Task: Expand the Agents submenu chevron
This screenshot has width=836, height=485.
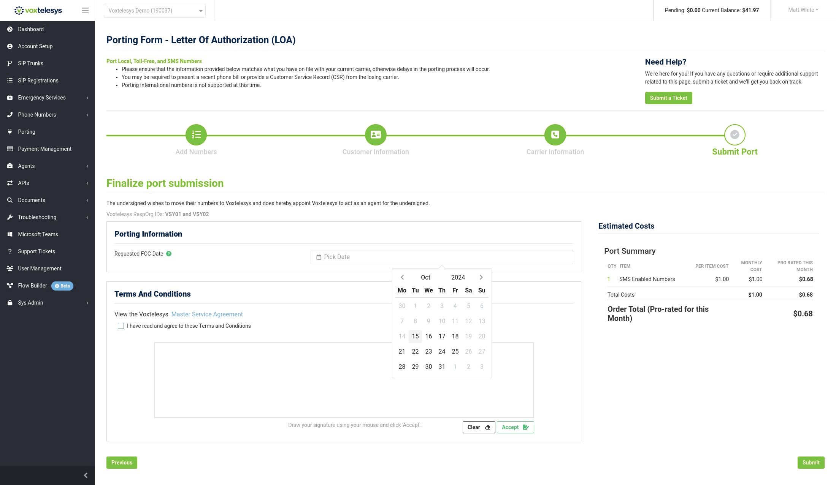Action: point(87,166)
